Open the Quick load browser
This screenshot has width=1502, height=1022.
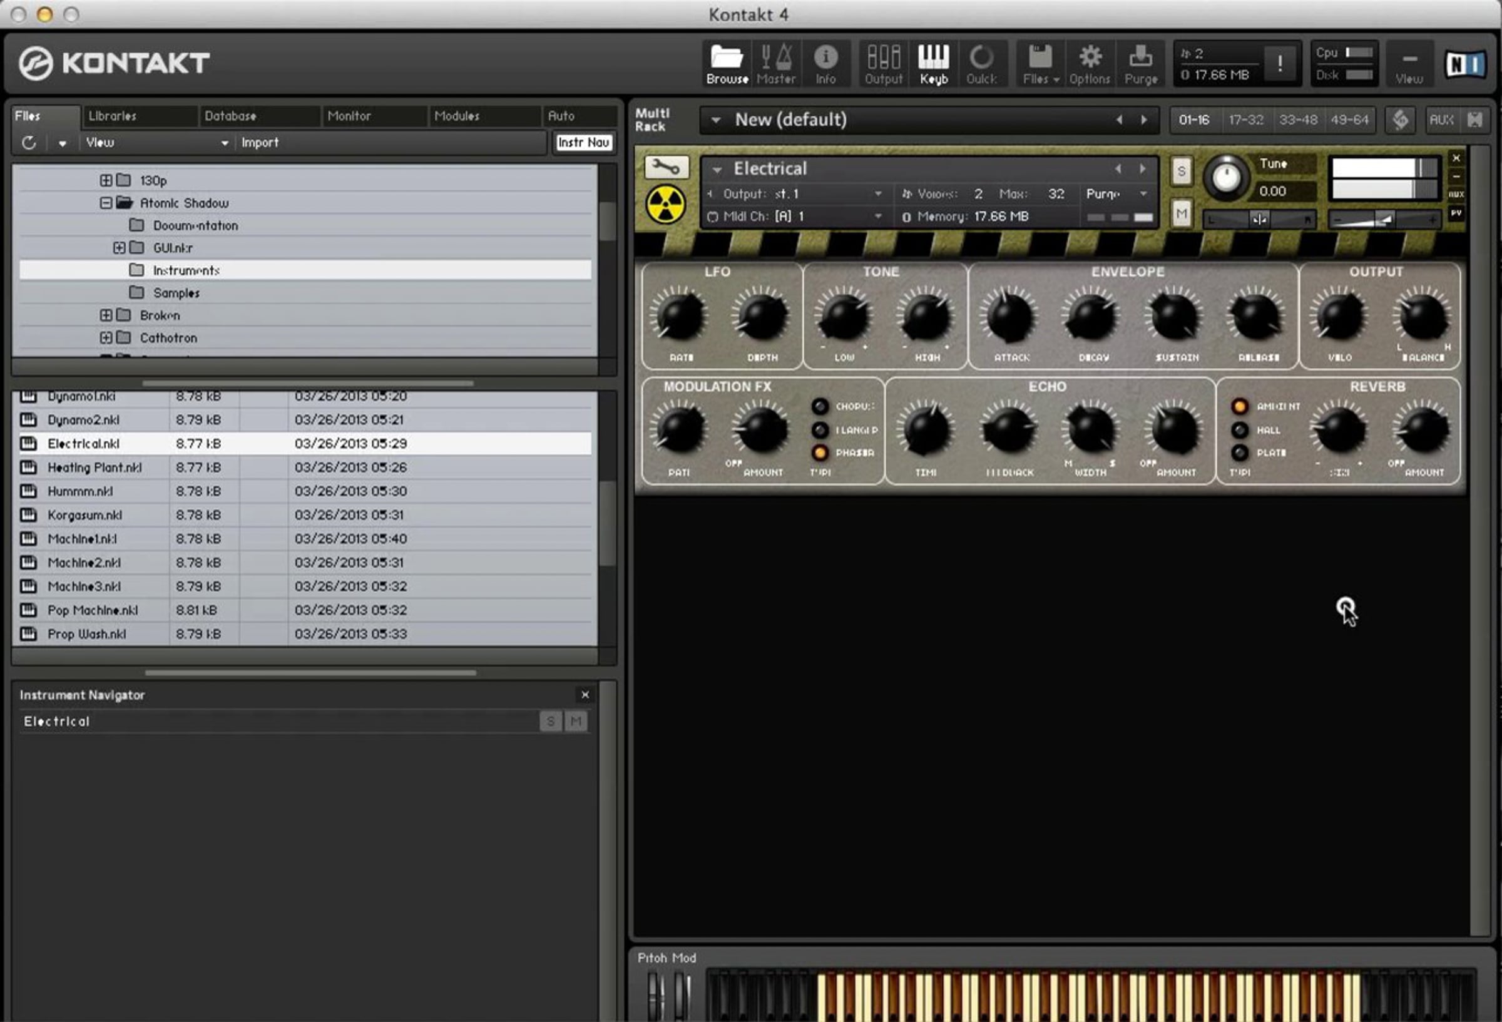[x=981, y=63]
